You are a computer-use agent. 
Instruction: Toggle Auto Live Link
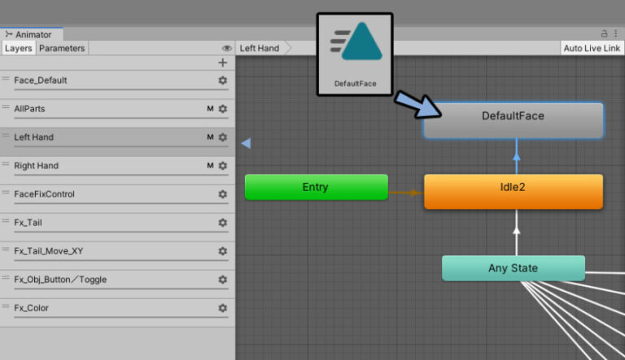pyautogui.click(x=592, y=49)
